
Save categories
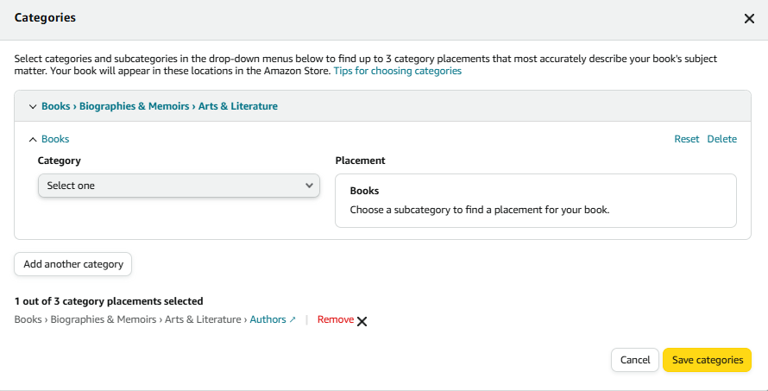[707, 360]
